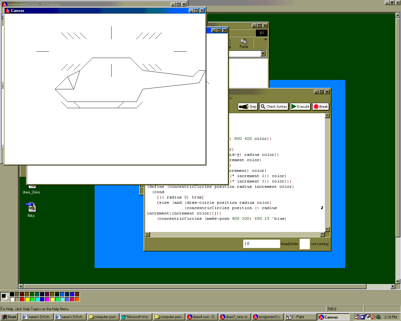Screen dimensions: 401x321
Task: Click the red prohibited-circle system tray icon
Action: pyautogui.click(x=373, y=317)
